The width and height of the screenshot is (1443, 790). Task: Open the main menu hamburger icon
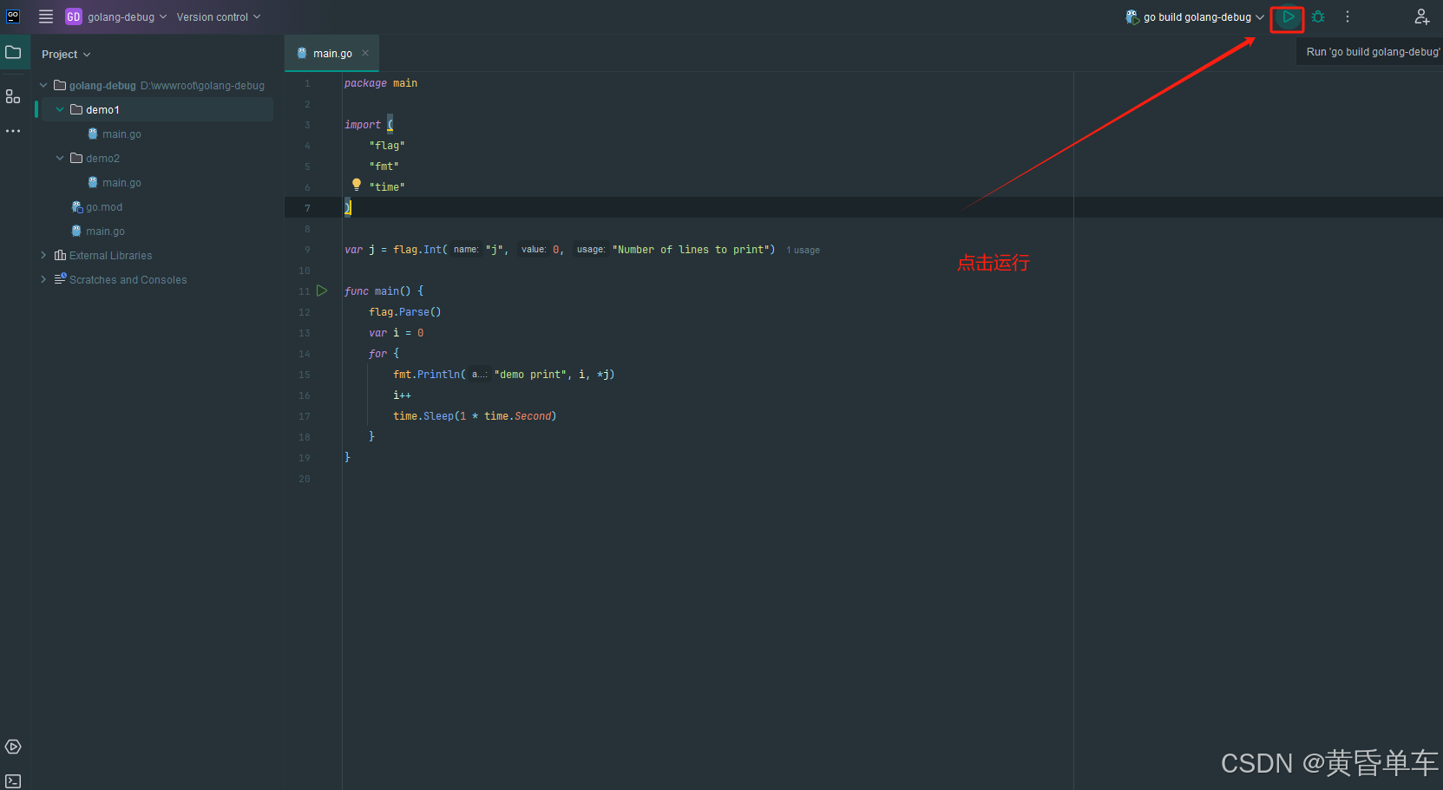tap(46, 16)
